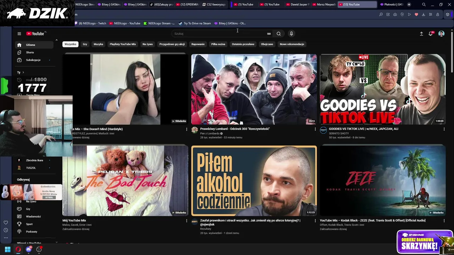Click Opera find-in-page zoom icon
Viewport: 454px width, 255px height.
pyautogui.click(x=381, y=15)
